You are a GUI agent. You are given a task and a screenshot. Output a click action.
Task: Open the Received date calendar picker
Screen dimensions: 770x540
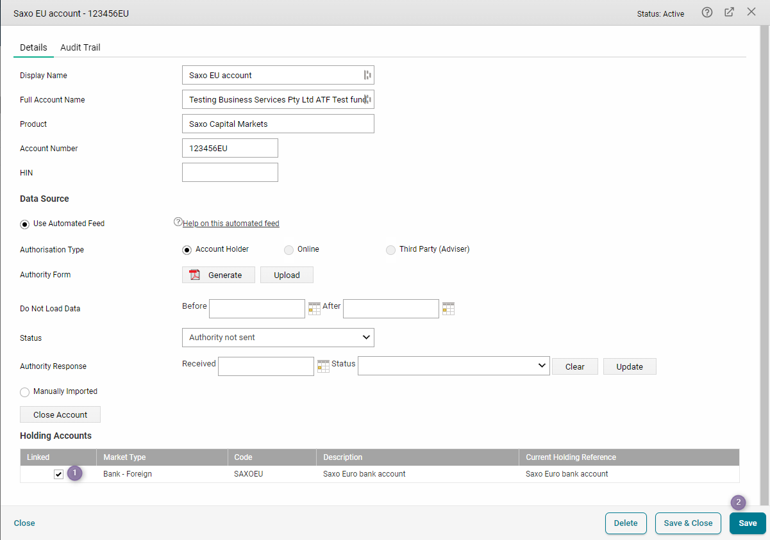pos(323,366)
